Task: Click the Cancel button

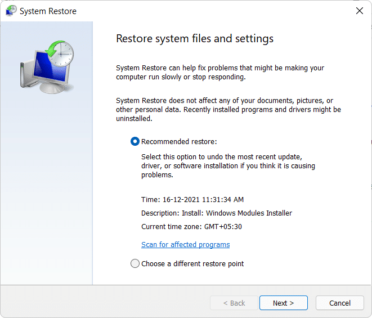Action: click(x=340, y=303)
